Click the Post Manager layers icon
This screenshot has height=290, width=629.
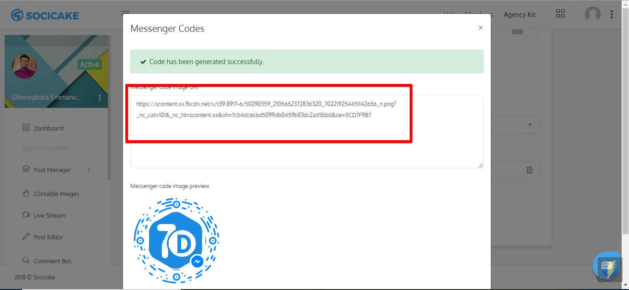coord(26,169)
